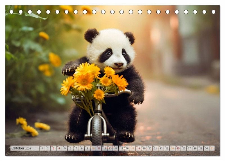Image resolution: width=225 pixels, height=161 pixels.
Task: Choose day 12 in the date row
Action: click(104, 148)
